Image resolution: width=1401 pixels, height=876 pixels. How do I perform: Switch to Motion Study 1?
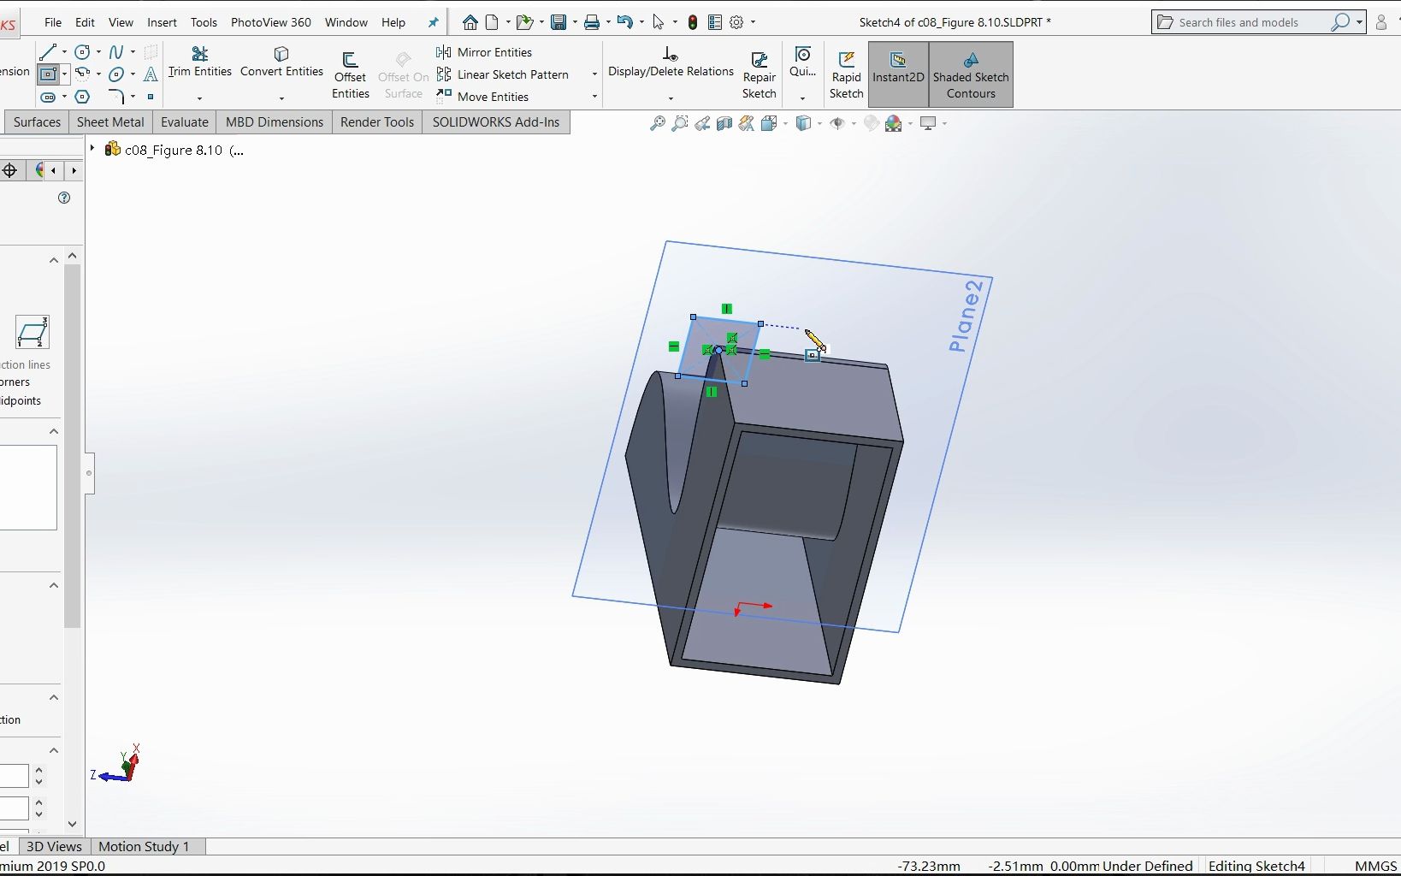[145, 846]
